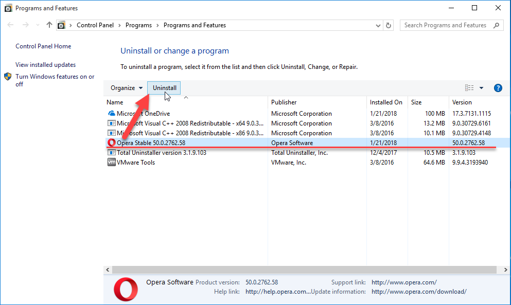The image size is (511, 305).
Task: Click the Programs breadcrumb
Action: pyautogui.click(x=138, y=25)
